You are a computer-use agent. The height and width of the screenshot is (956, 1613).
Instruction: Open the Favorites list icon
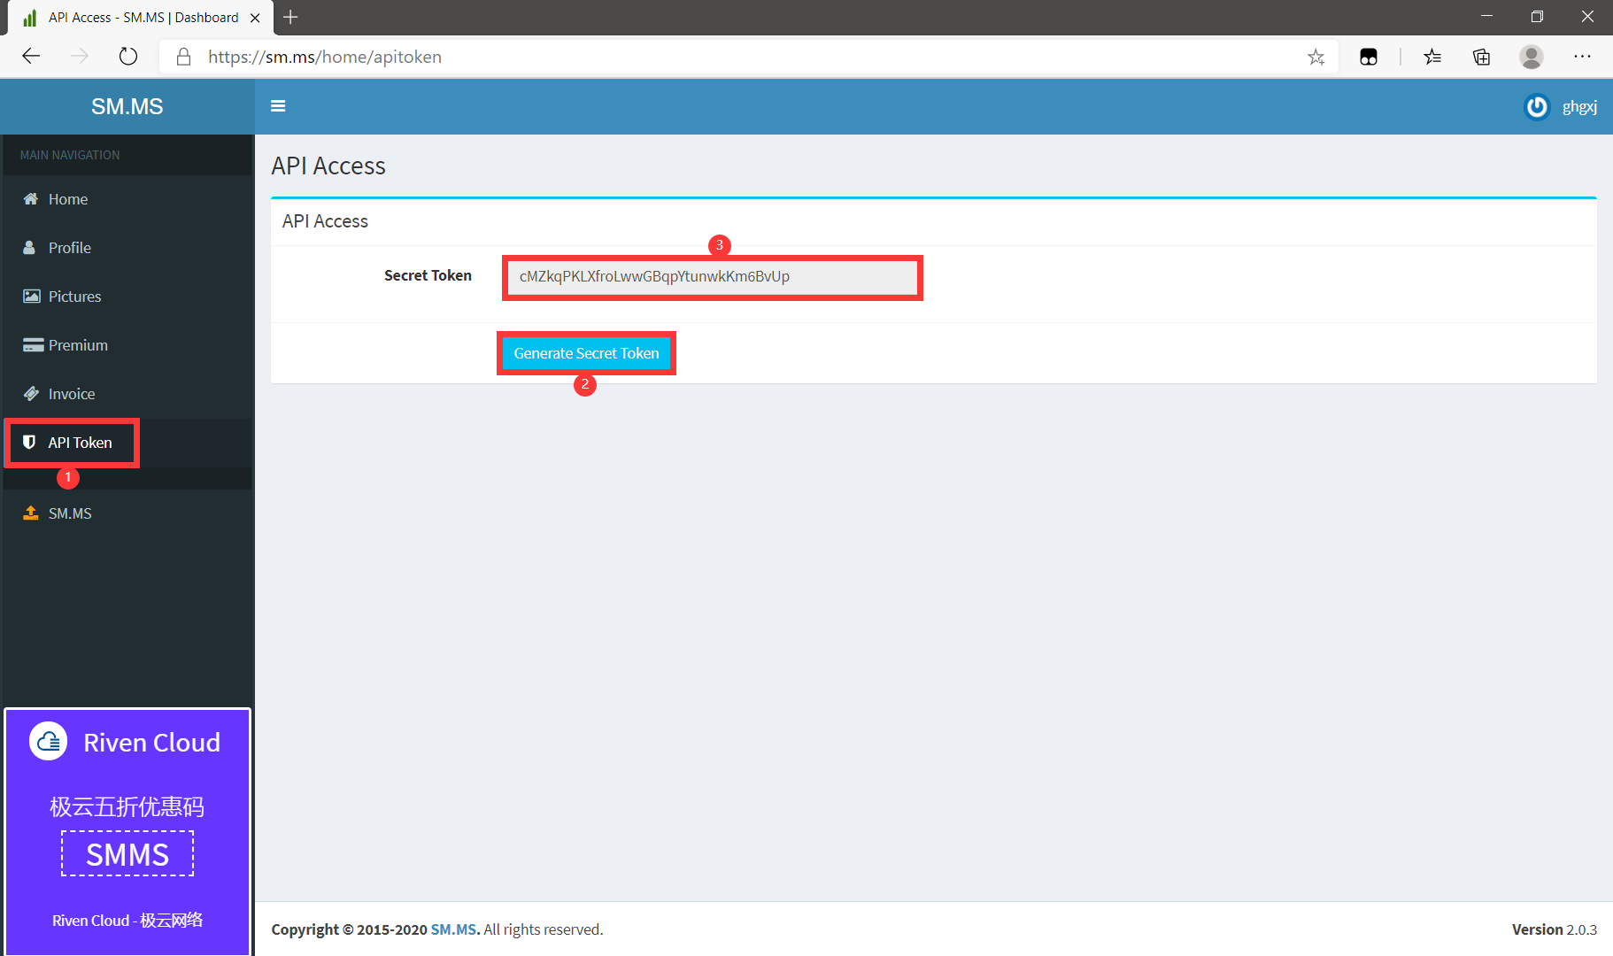click(1432, 58)
